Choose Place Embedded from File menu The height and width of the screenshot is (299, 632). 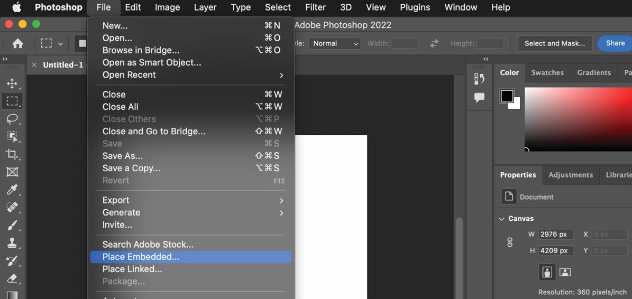[x=190, y=257]
